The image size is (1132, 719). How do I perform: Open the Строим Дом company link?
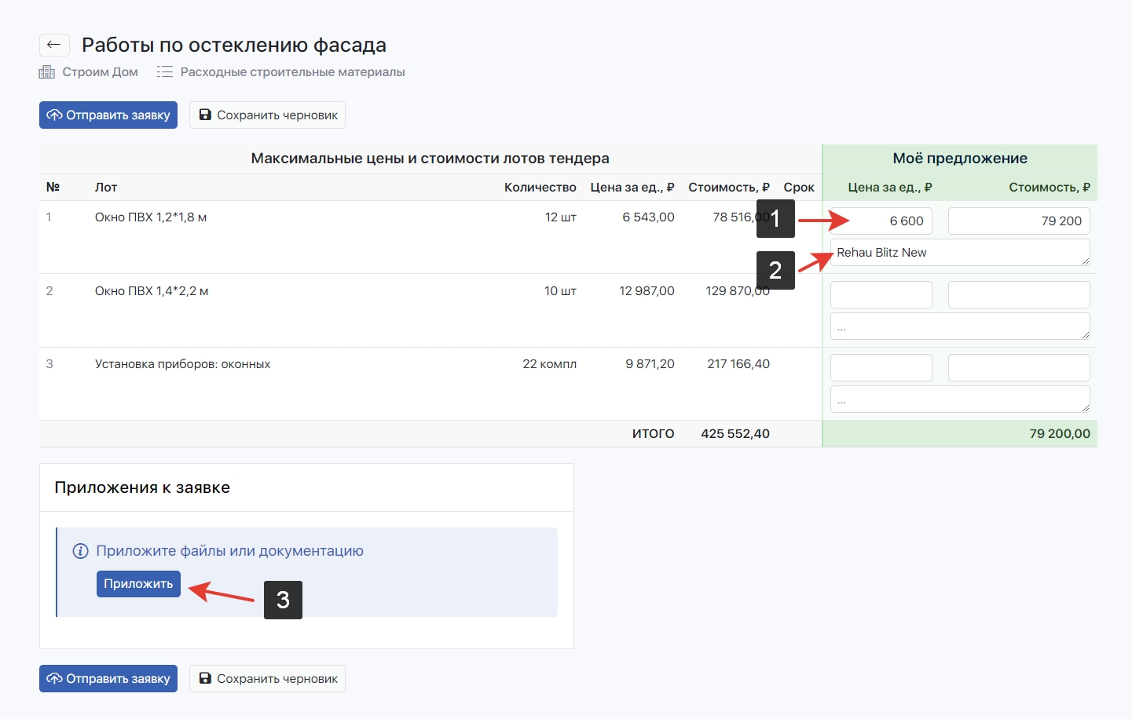click(100, 72)
